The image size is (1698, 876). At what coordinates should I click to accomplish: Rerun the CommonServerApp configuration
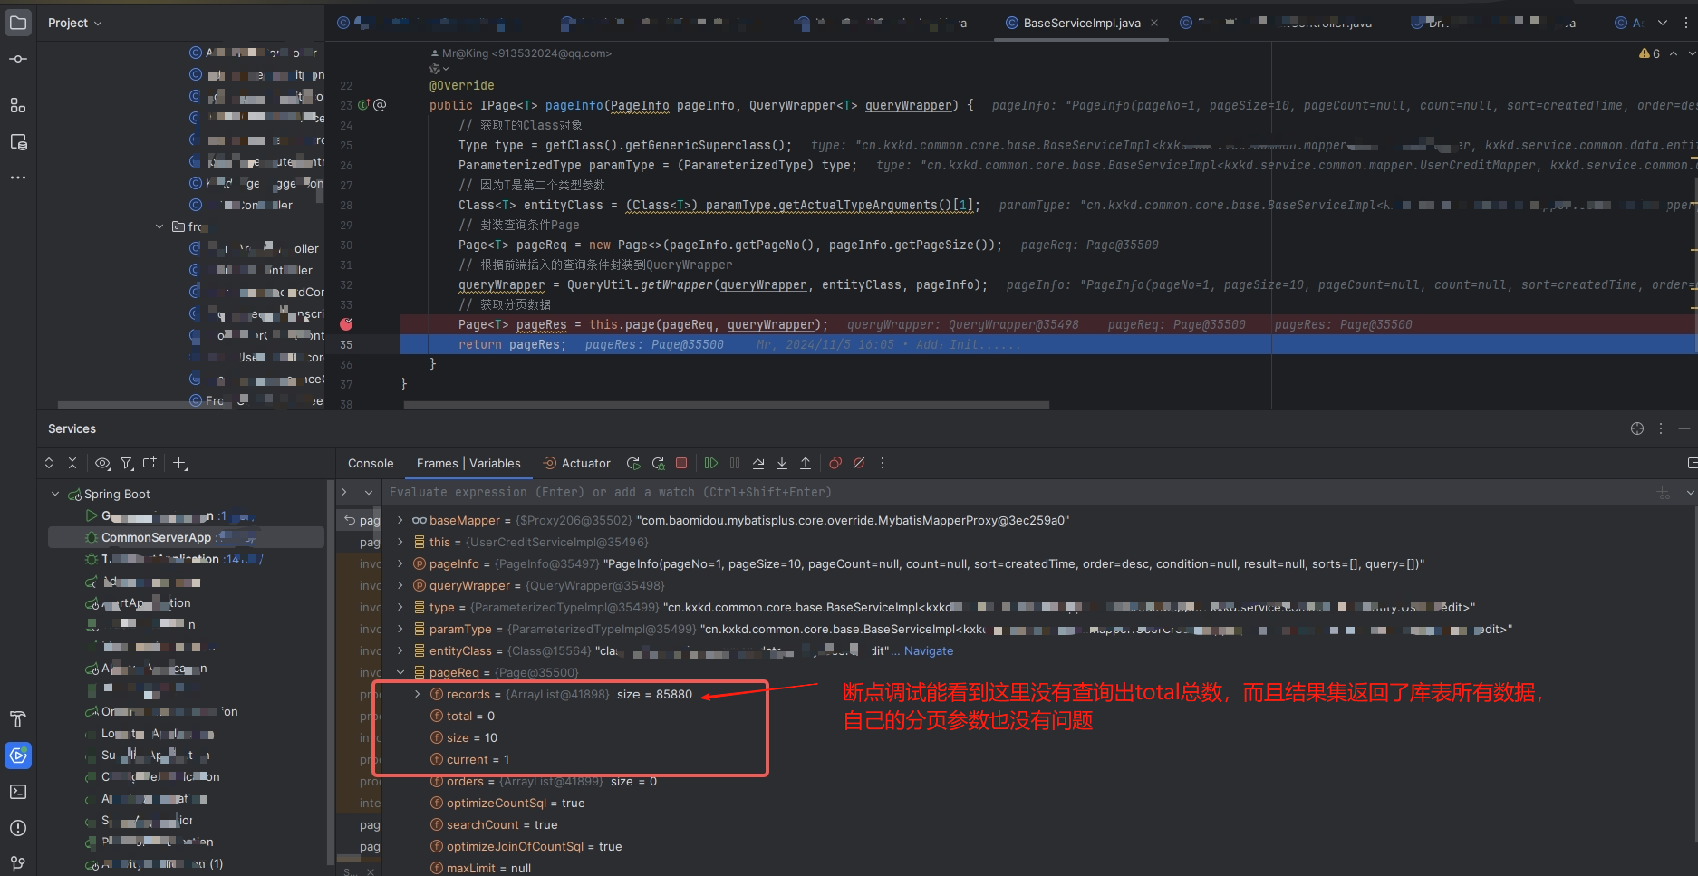(633, 463)
